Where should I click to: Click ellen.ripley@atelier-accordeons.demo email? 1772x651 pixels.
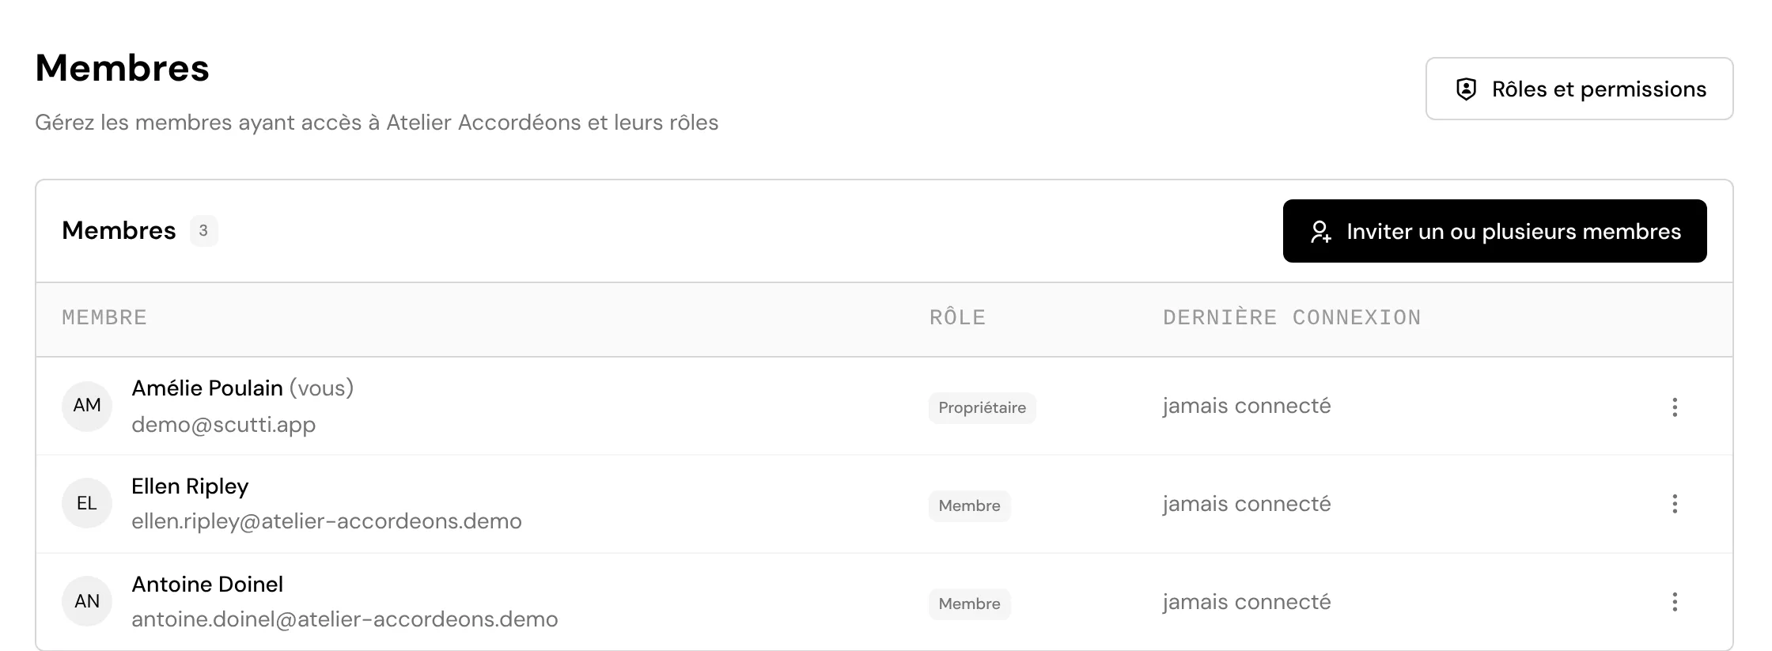point(327,521)
